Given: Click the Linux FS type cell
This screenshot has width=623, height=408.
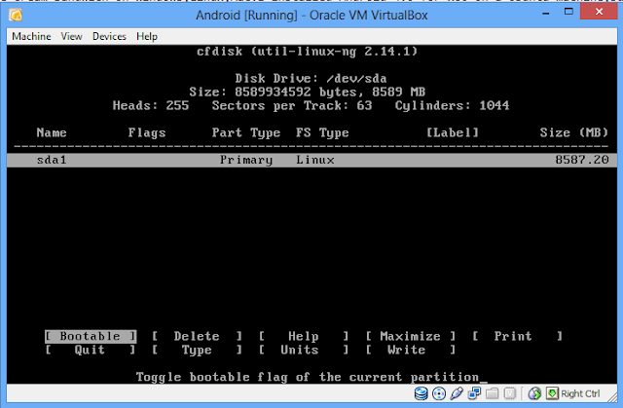Looking at the screenshot, I should coord(315,160).
